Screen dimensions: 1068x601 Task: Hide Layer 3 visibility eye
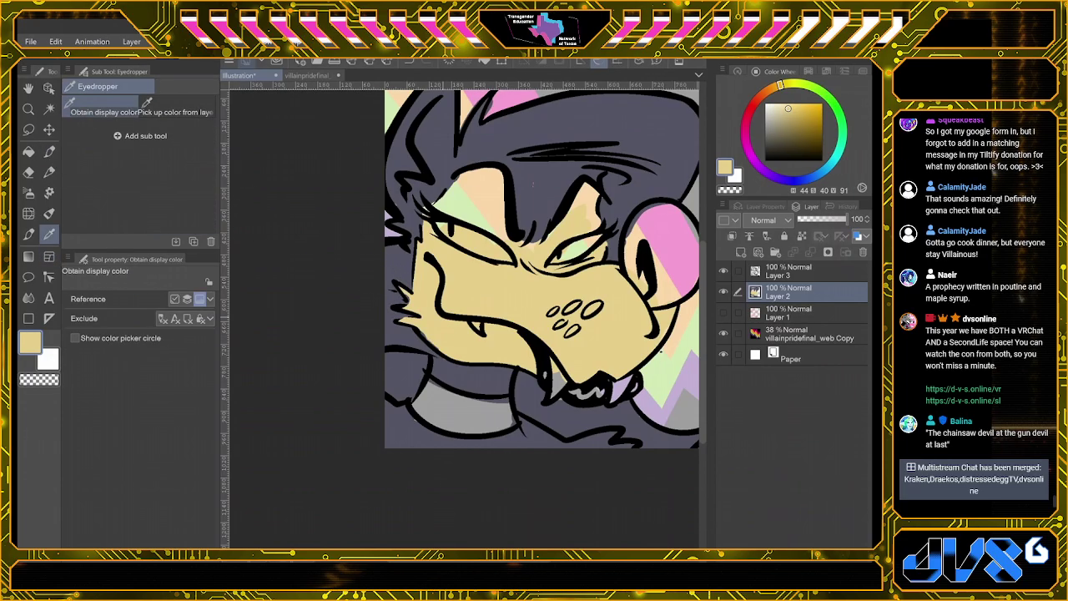[x=723, y=271]
